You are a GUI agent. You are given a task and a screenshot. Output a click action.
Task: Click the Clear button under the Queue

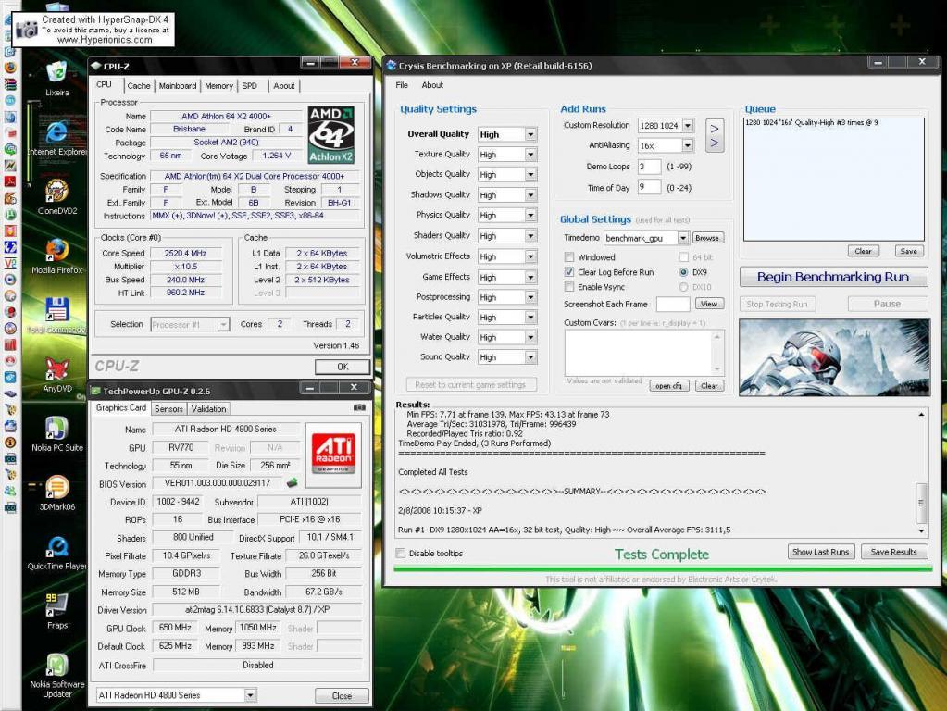[x=863, y=251]
